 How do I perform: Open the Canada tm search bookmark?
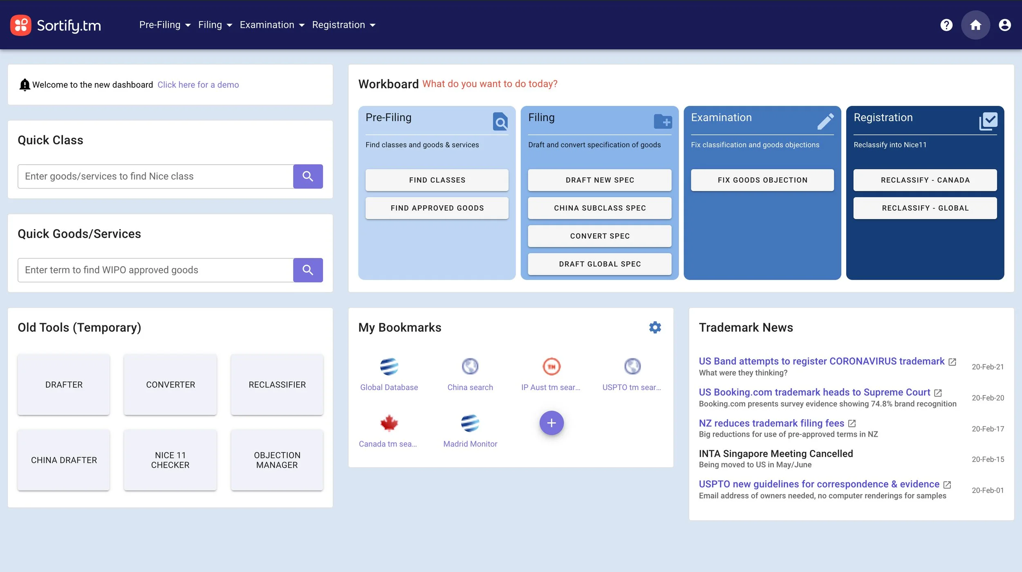pyautogui.click(x=388, y=424)
